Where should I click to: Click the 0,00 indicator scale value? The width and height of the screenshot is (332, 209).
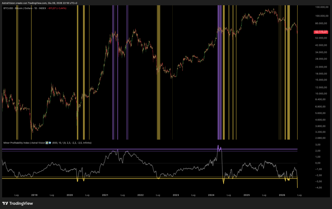click(318, 163)
